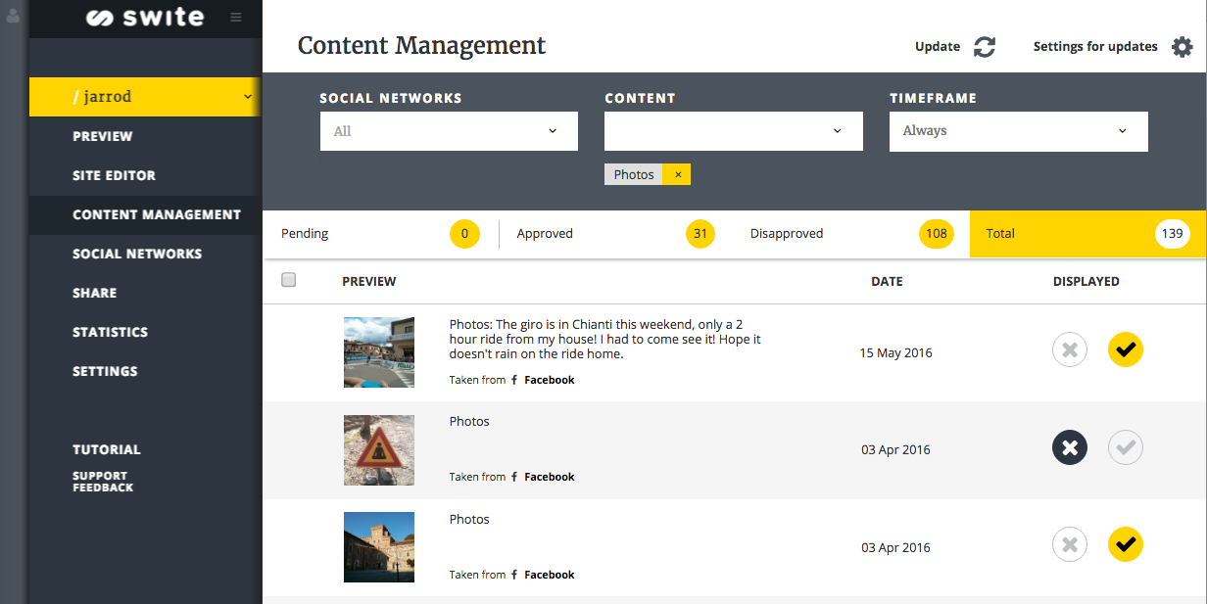Expand the jarrod site selector

pyautogui.click(x=145, y=97)
